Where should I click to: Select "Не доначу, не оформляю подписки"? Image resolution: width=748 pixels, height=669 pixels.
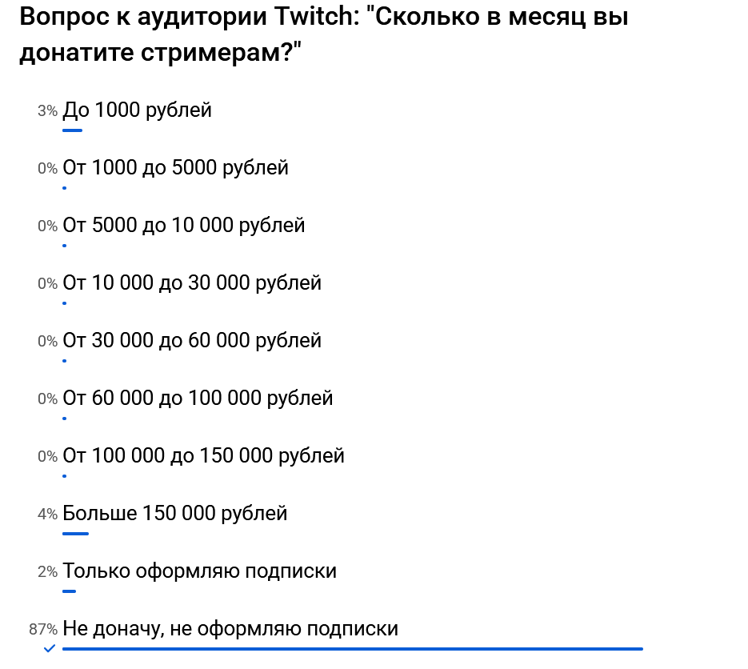coord(230,629)
